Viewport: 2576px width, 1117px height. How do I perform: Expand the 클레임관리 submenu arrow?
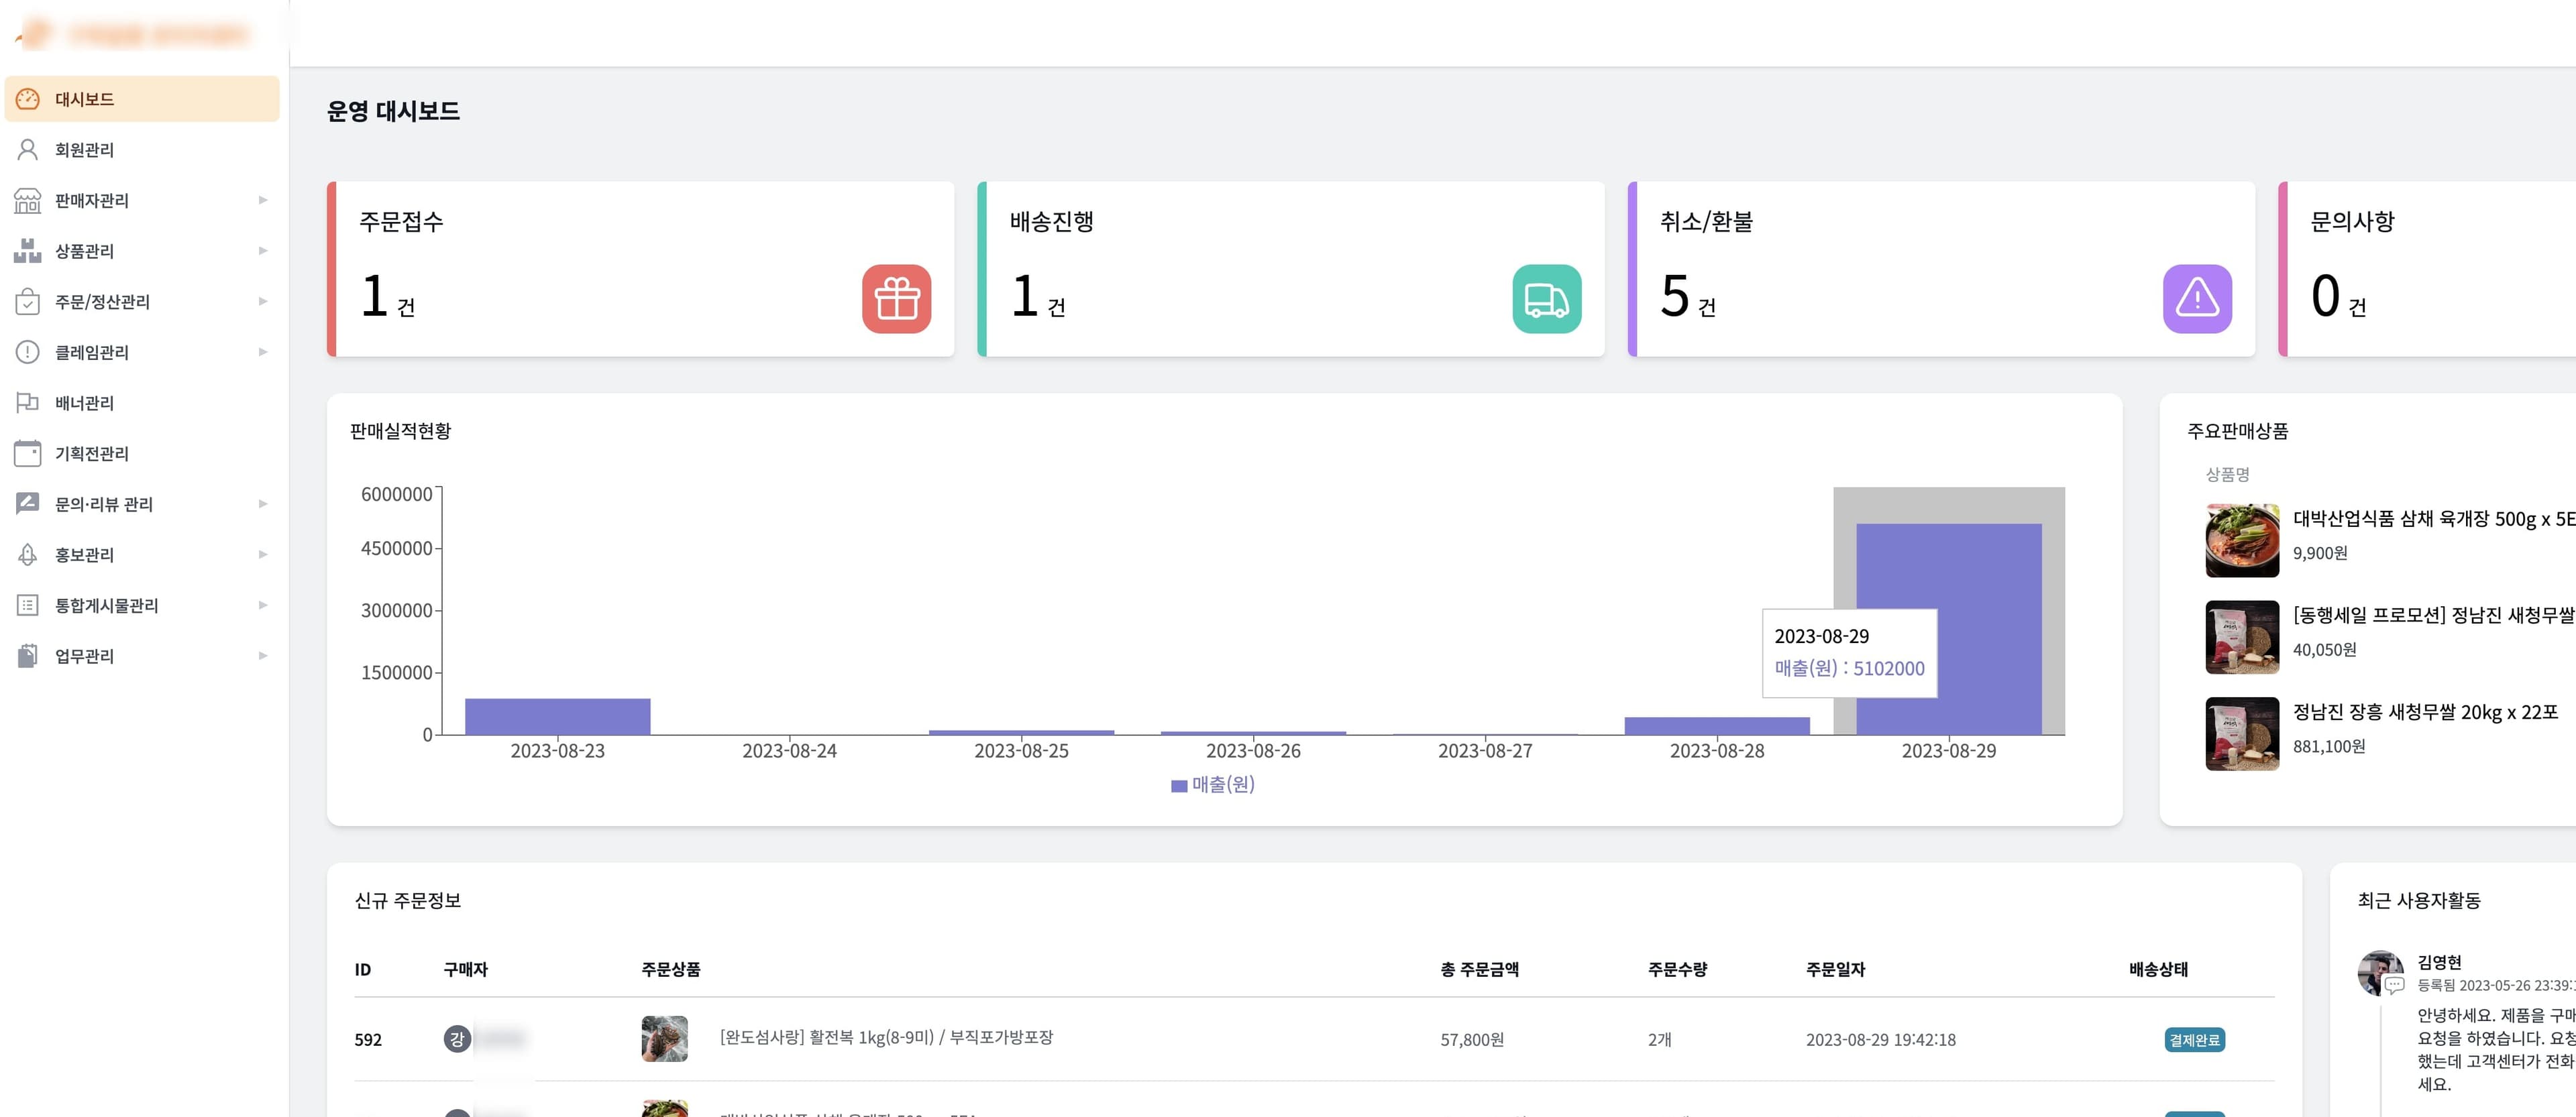263,352
